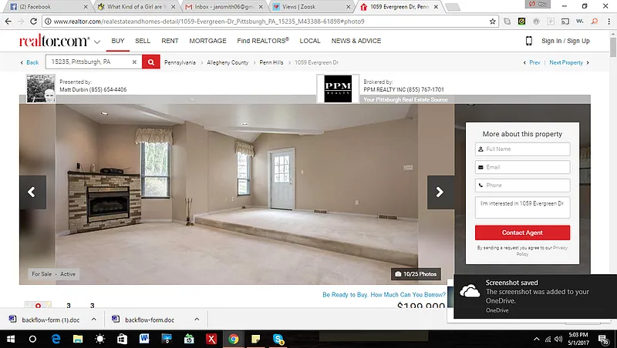Reload the page in Chrome

coord(43,22)
